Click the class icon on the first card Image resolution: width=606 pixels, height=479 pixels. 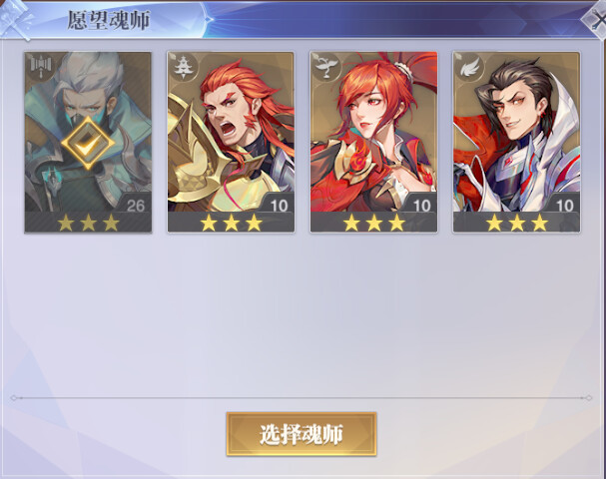pyautogui.click(x=40, y=67)
